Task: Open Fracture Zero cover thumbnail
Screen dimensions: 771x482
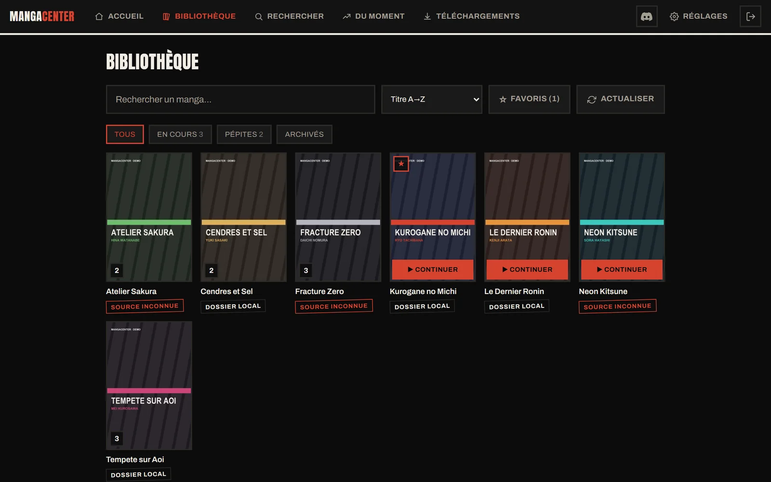Action: click(338, 217)
